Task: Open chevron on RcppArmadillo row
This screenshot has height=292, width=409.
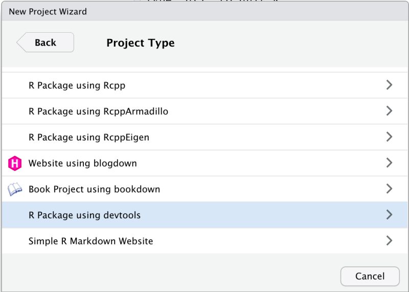Action: click(389, 111)
